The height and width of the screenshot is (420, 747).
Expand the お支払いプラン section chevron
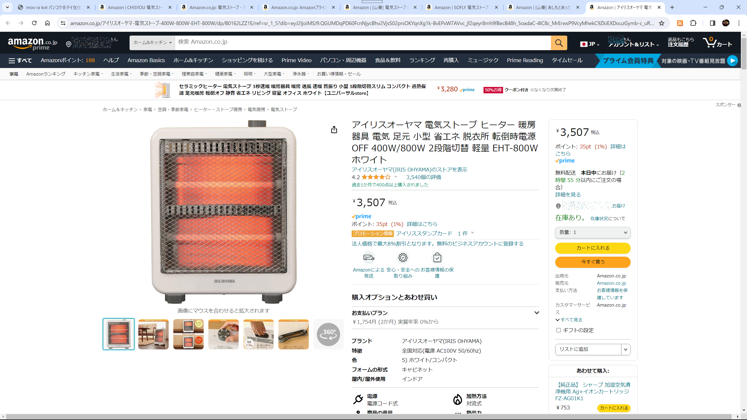536,313
